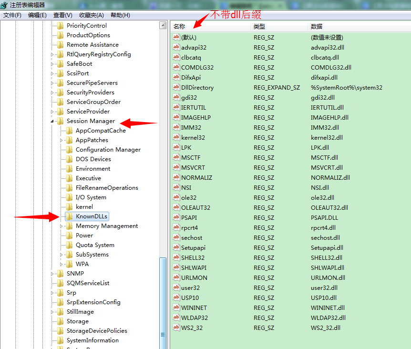Sort values by the 类型 column header
This screenshot has height=349, width=411.
click(x=279, y=27)
